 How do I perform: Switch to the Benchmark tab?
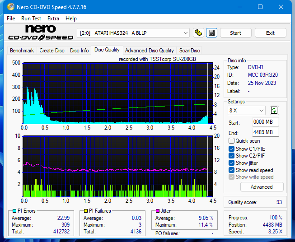(x=22, y=51)
